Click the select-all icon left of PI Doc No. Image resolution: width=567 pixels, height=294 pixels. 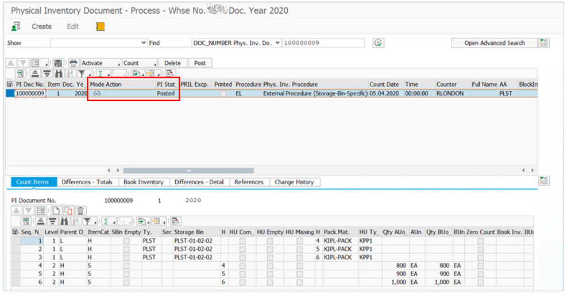(10, 84)
